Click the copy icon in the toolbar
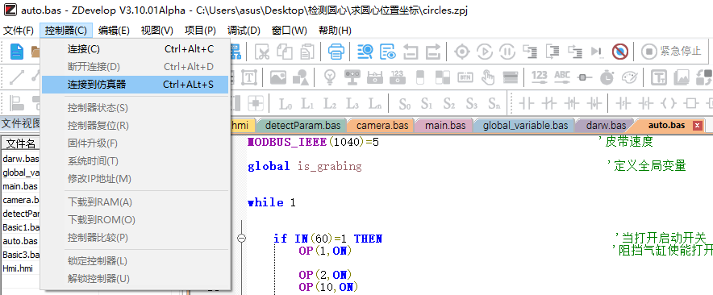This screenshot has height=295, width=713. click(x=285, y=52)
